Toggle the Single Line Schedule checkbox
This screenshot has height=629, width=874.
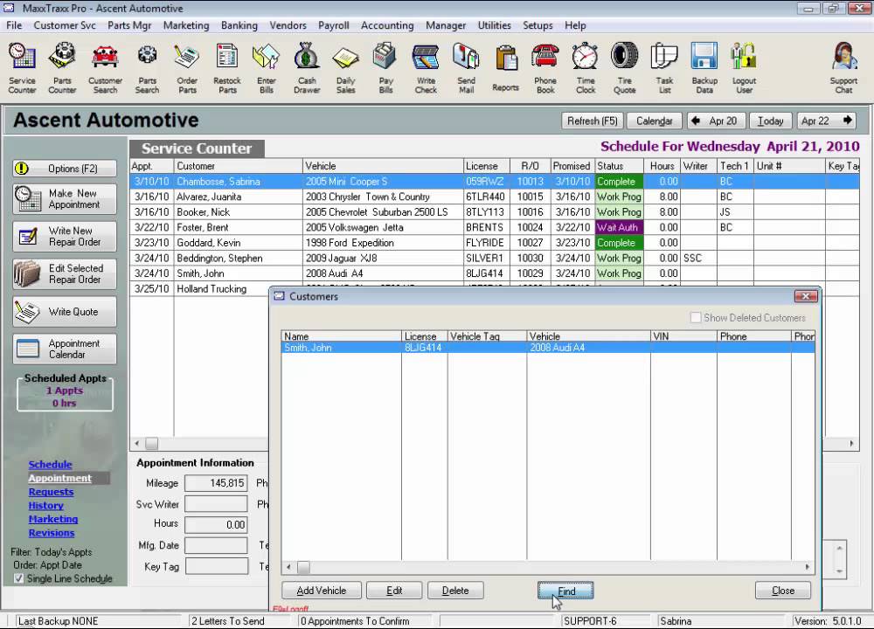point(18,578)
